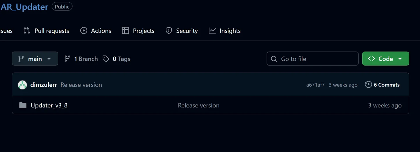The image size is (420, 152).
Task: Open dimzulerr's avatar image
Action: click(x=22, y=85)
